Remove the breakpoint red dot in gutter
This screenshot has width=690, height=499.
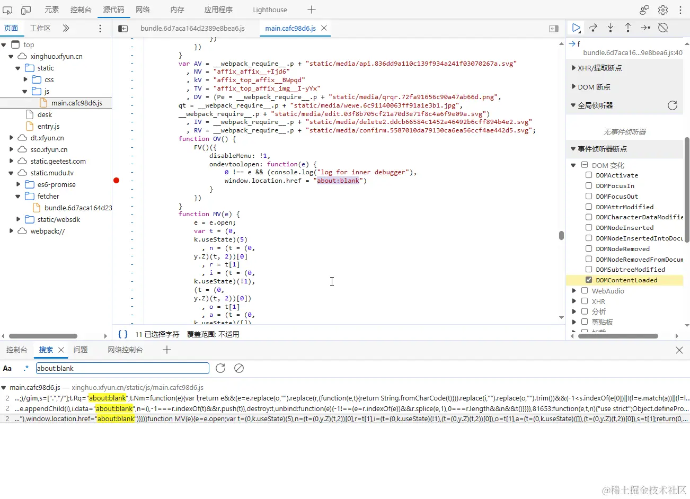pyautogui.click(x=117, y=181)
